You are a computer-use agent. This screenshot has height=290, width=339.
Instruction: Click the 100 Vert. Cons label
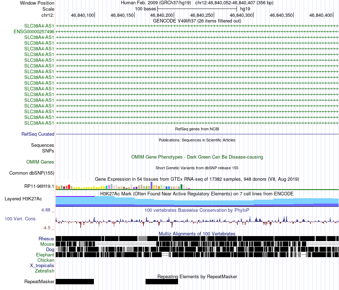(x=20, y=219)
